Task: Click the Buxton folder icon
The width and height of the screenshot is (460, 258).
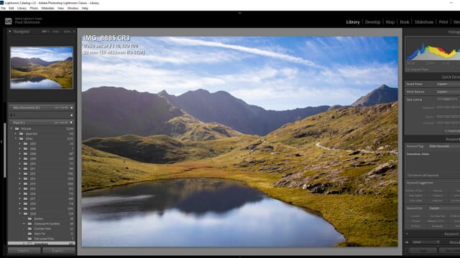Action: click(x=29, y=219)
